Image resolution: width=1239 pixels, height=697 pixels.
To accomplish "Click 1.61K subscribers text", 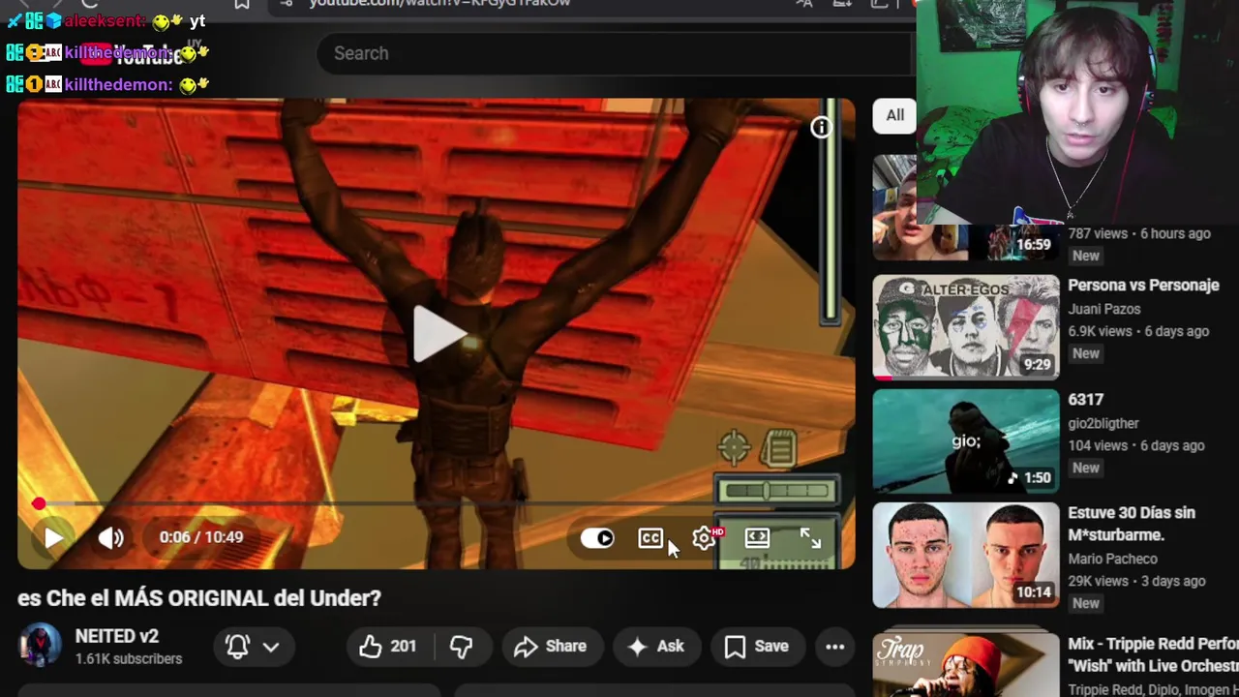I will (128, 659).
